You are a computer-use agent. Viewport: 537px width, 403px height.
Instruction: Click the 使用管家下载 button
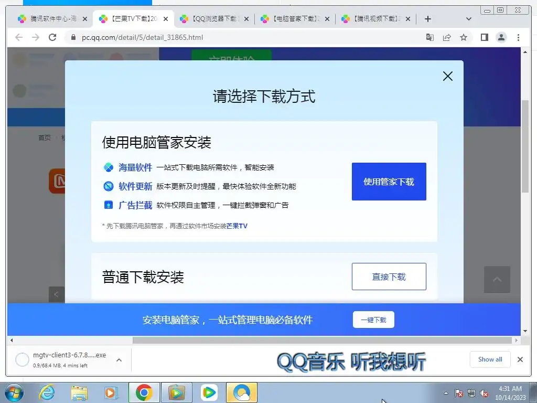[389, 181]
